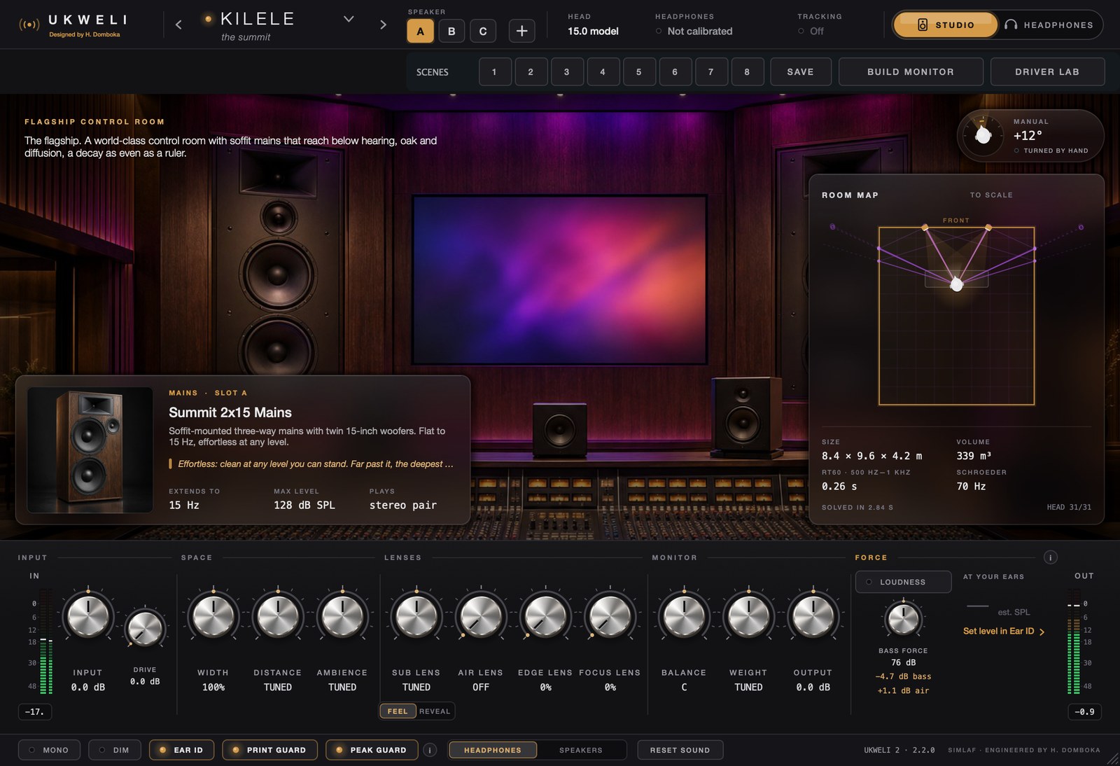Open Driver Lab
This screenshot has width=1120, height=766.
(x=1047, y=71)
